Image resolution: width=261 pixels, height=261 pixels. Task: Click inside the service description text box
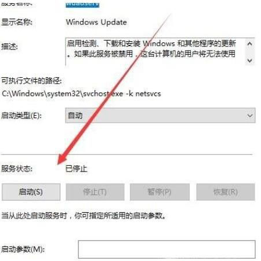[x=155, y=52]
